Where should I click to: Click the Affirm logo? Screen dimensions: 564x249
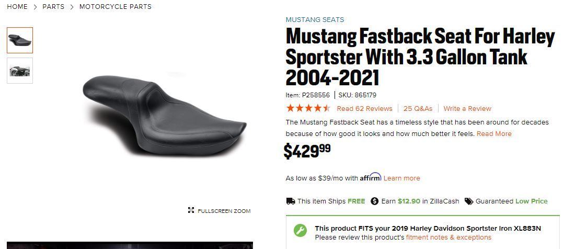pos(370,177)
